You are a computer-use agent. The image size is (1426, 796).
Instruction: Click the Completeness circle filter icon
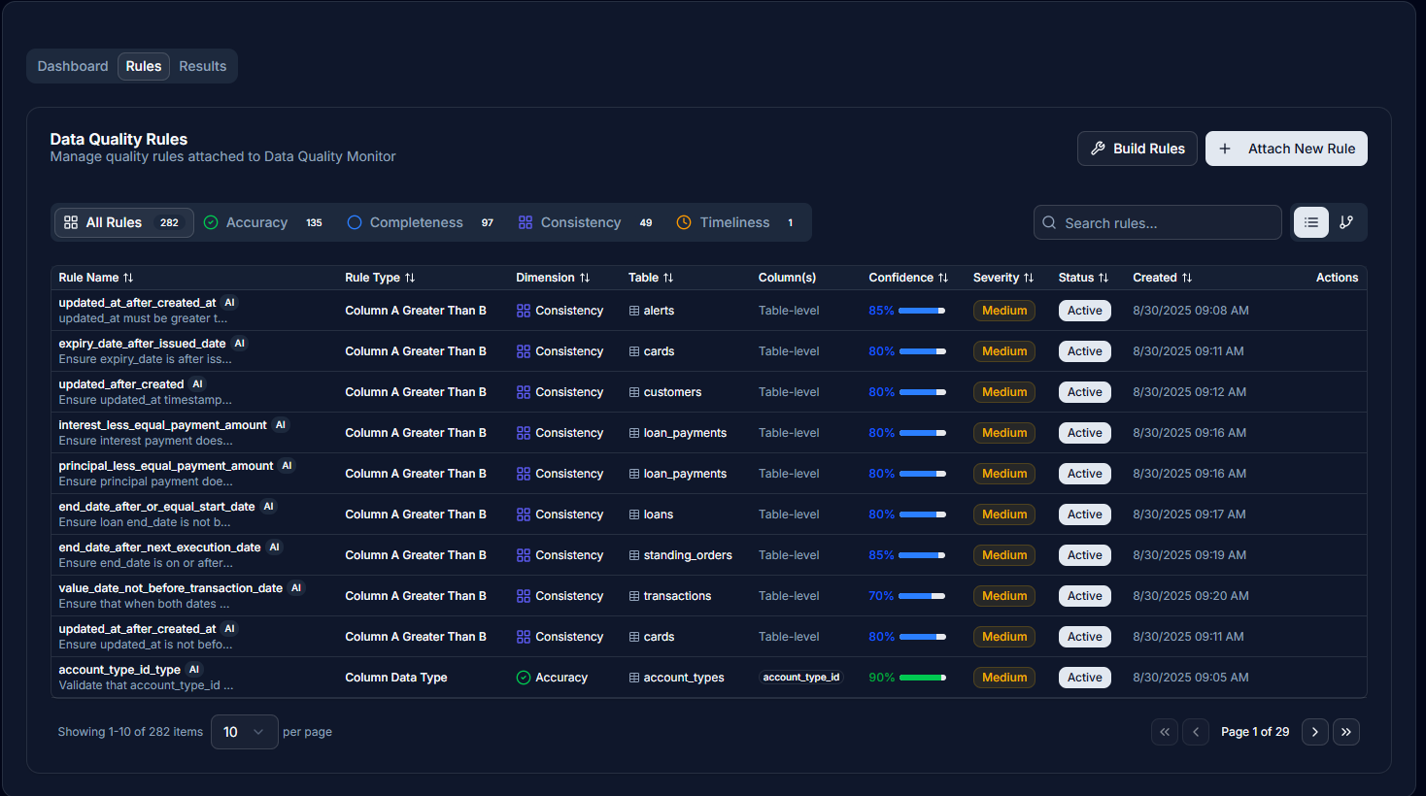pyautogui.click(x=355, y=222)
